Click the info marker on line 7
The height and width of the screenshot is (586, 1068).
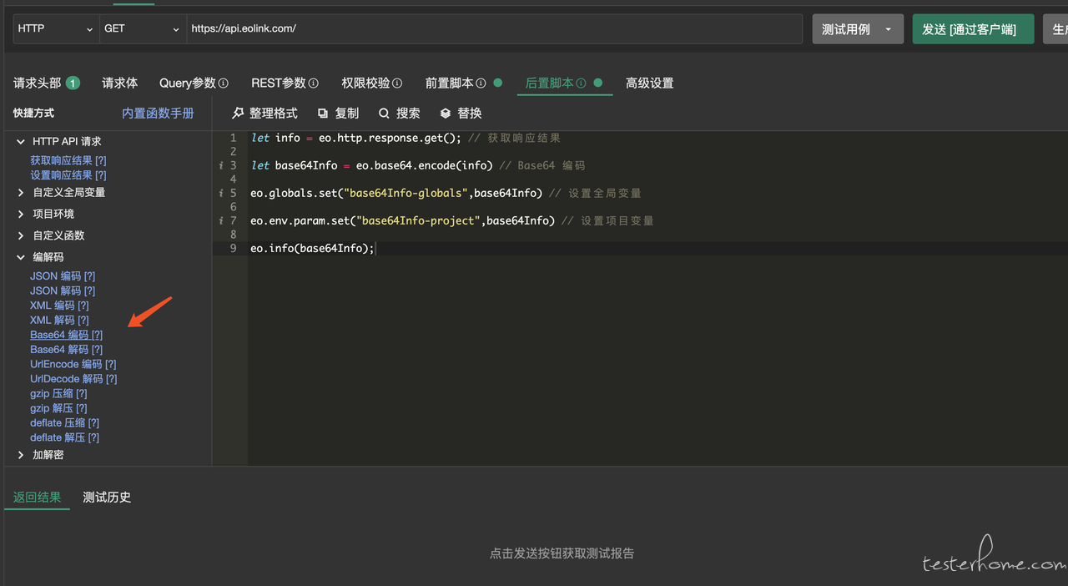221,220
